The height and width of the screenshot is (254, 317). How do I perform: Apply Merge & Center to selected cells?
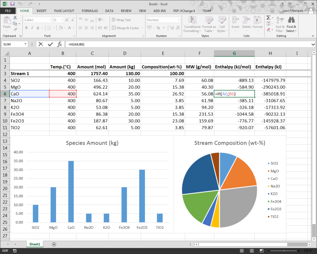tap(126, 28)
